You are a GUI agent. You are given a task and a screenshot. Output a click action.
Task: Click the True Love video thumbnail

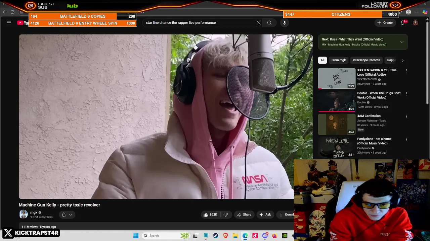coord(337,78)
